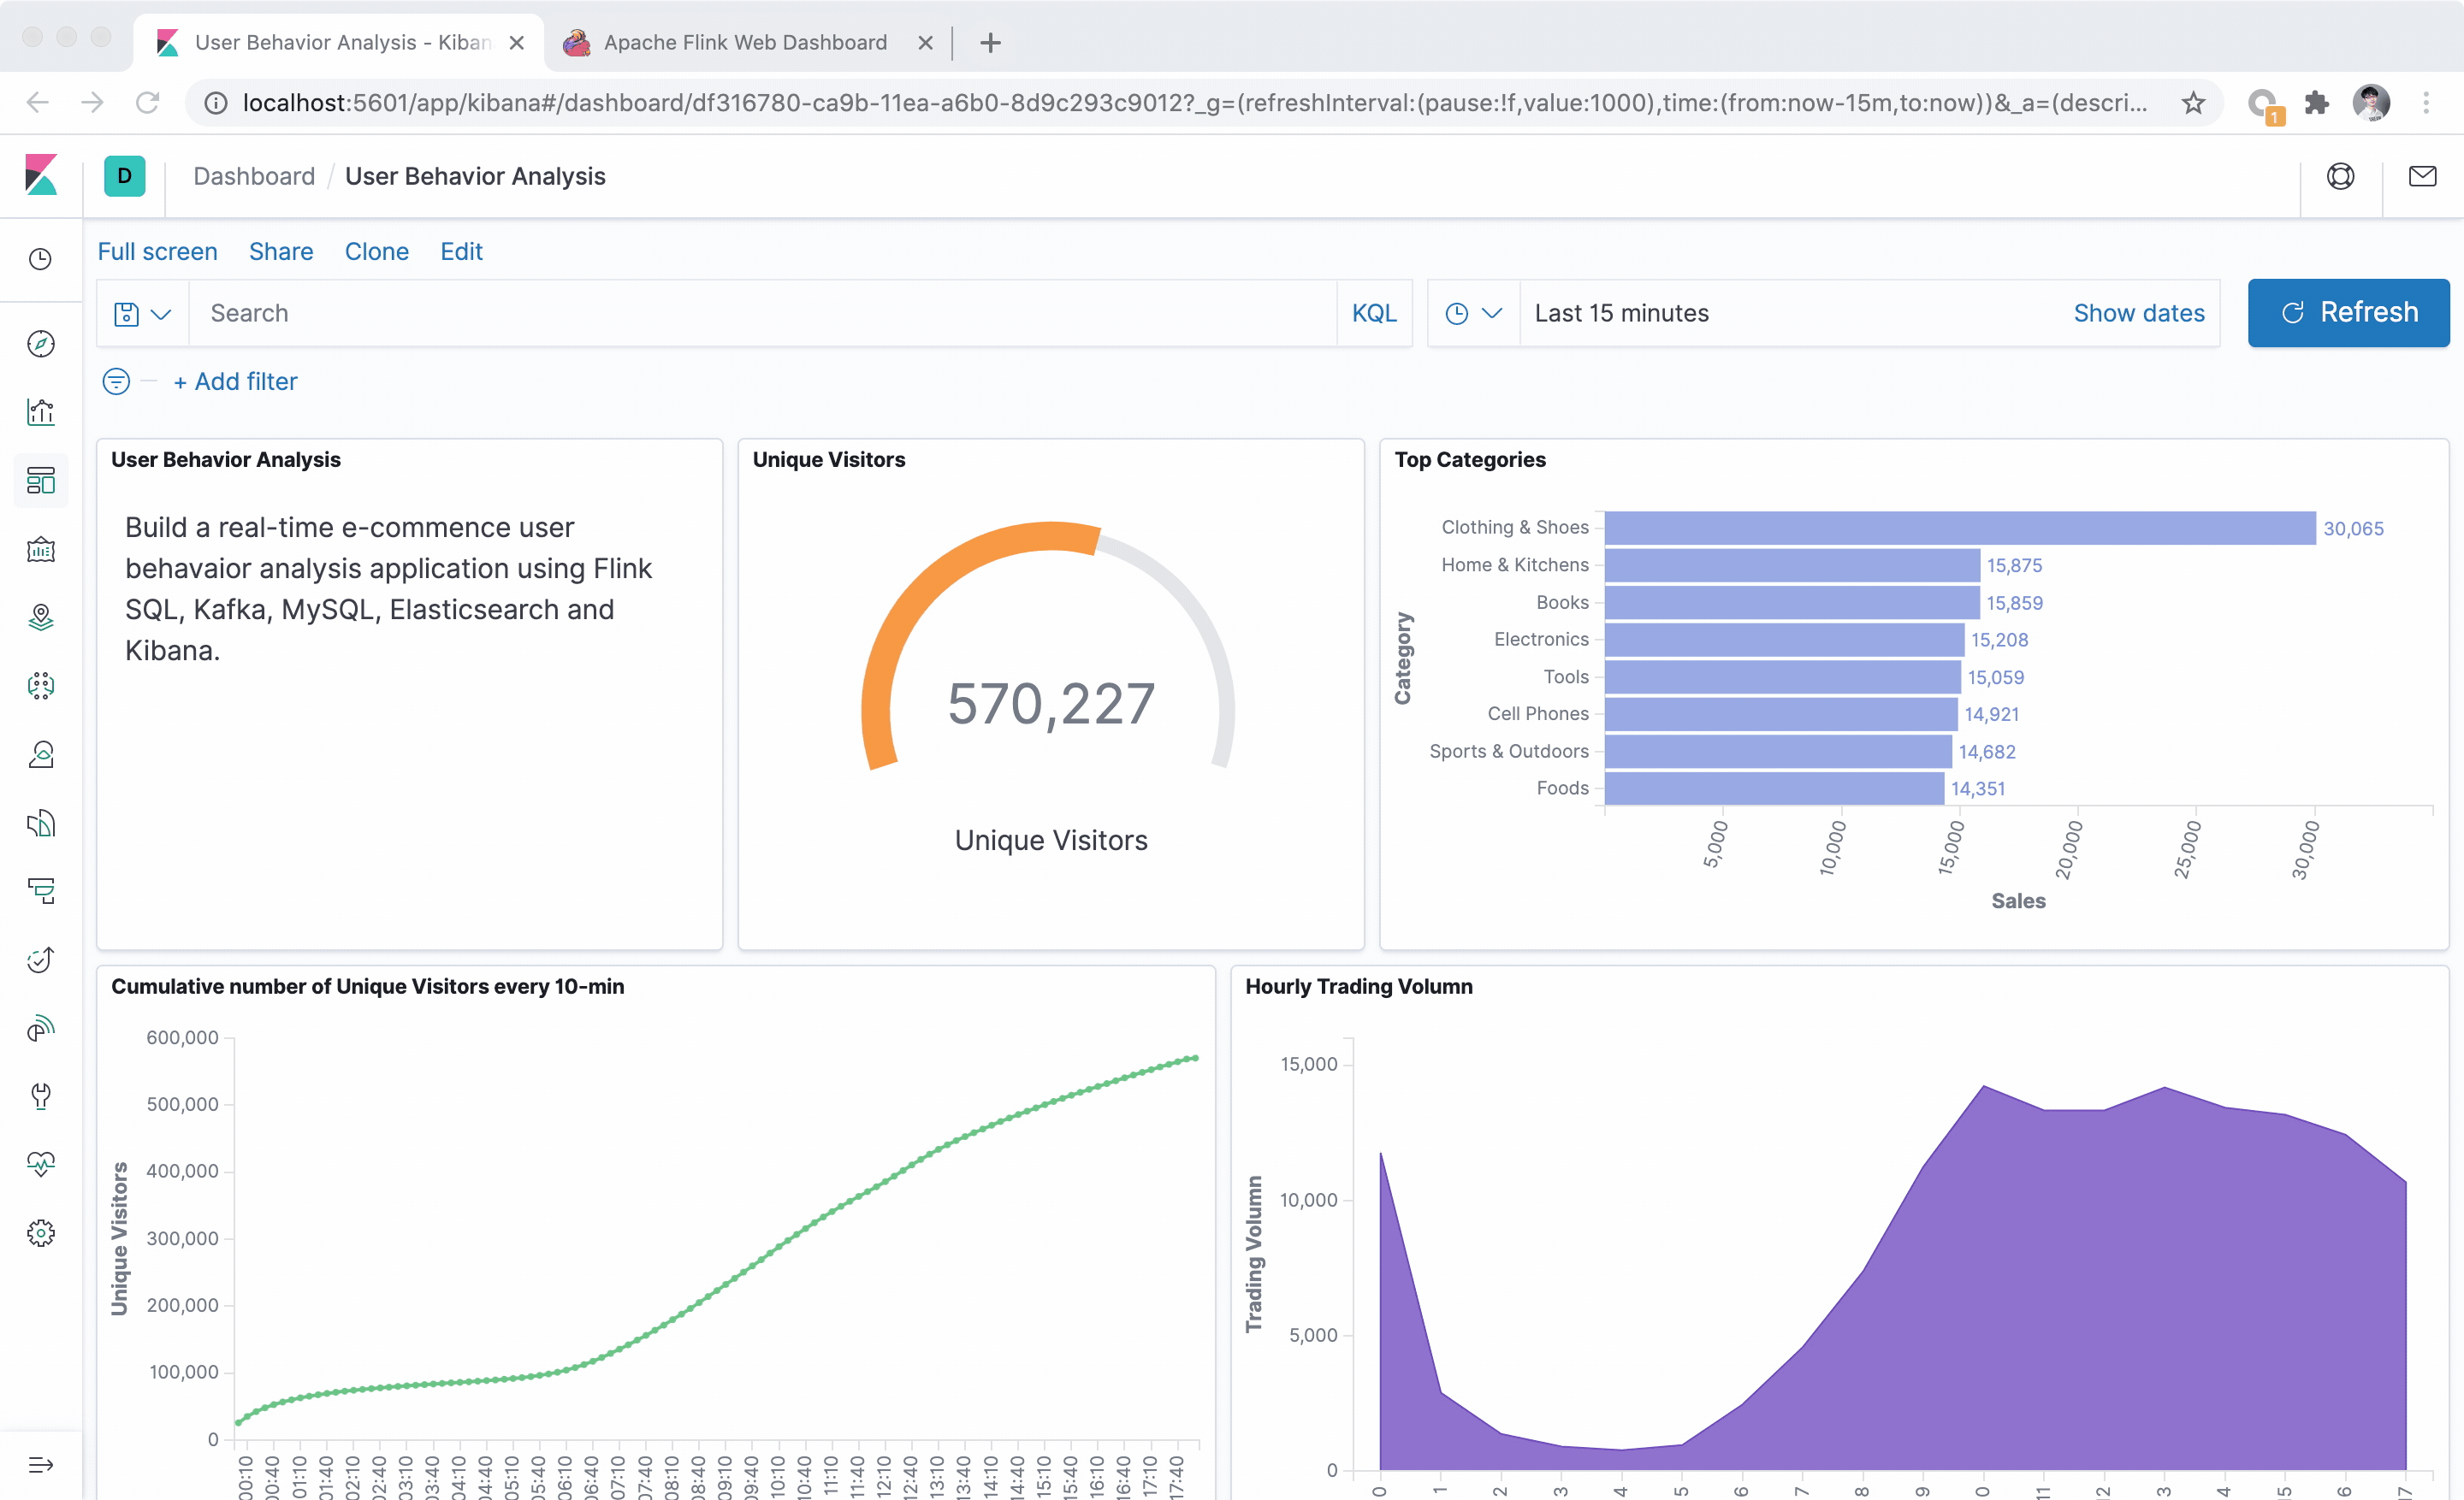Click the Refresh button
The height and width of the screenshot is (1500, 2464).
[x=2347, y=313]
